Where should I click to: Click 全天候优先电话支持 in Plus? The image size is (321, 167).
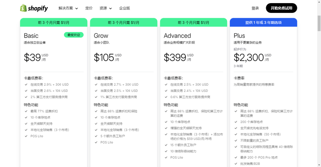pyautogui.click(x=254, y=128)
